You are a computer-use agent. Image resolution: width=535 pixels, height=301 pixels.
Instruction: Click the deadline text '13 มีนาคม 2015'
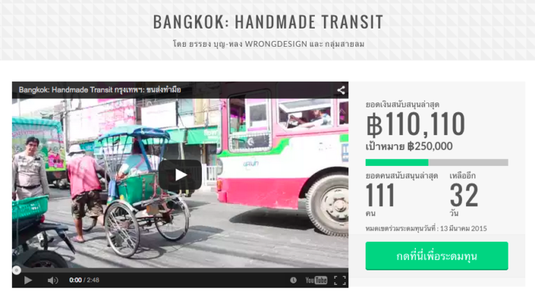tap(463, 229)
